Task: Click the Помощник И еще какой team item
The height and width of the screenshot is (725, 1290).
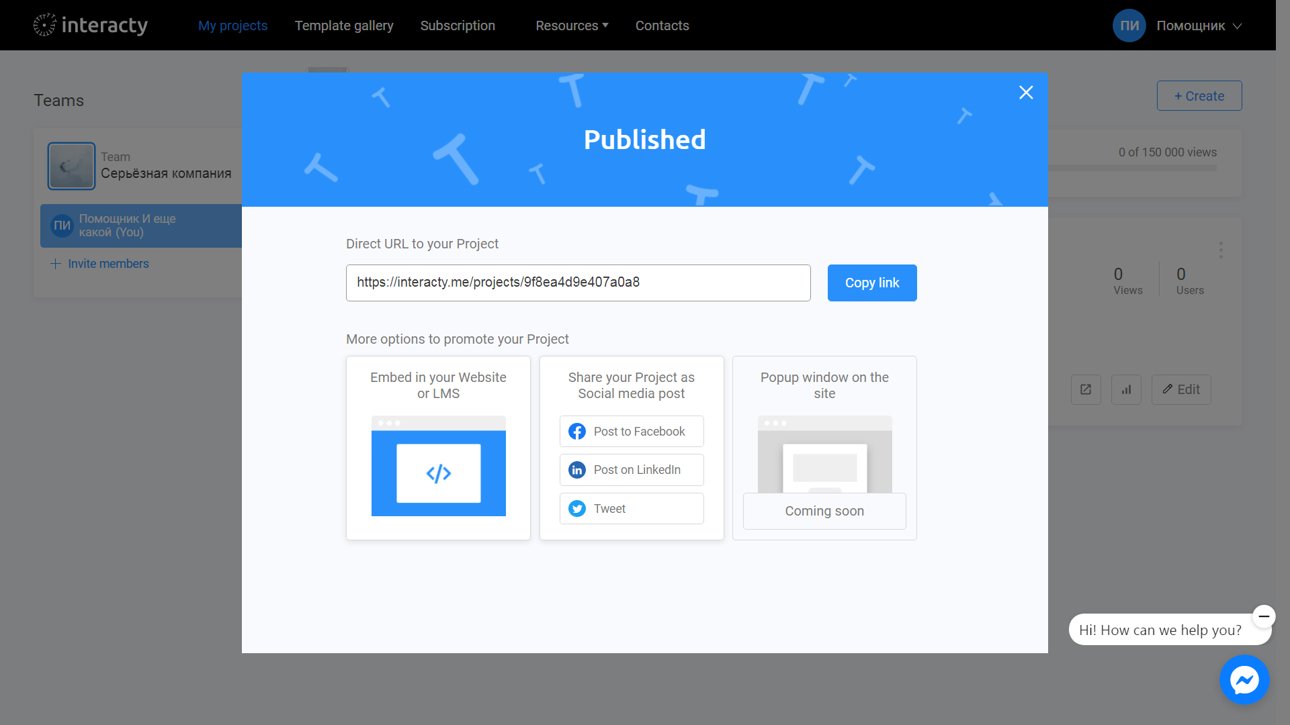Action: coord(142,225)
